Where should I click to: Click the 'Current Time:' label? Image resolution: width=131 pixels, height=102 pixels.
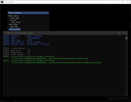[x=18, y=44]
